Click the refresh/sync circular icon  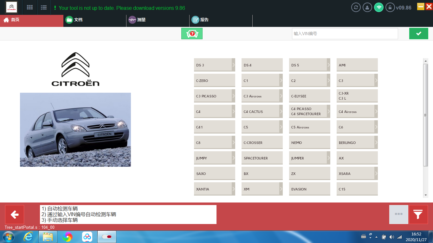click(x=356, y=7)
